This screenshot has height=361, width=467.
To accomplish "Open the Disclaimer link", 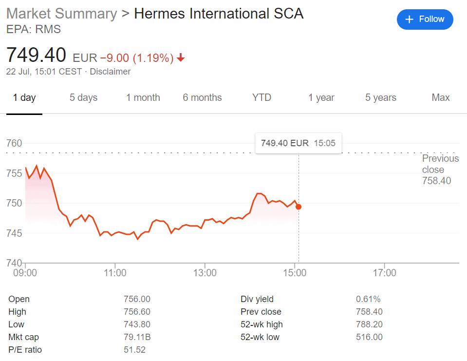I will (x=110, y=72).
